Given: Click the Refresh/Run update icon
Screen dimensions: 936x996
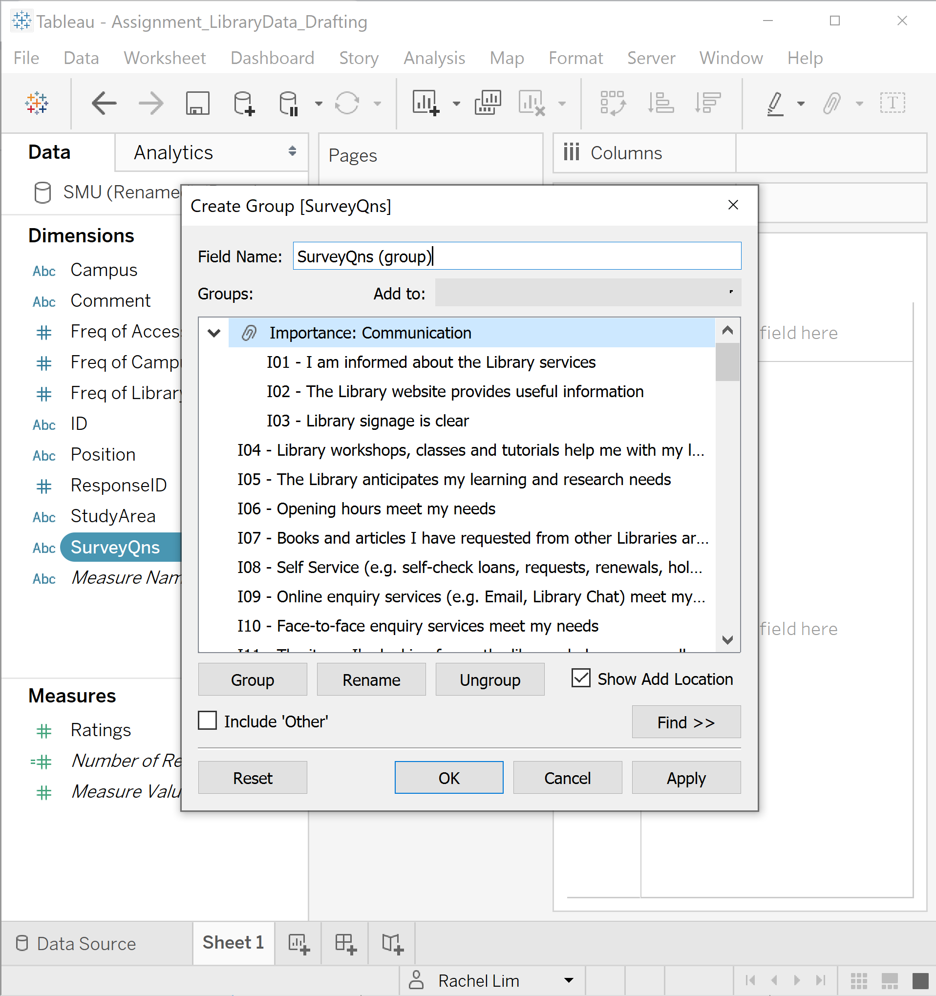Looking at the screenshot, I should coord(347,104).
